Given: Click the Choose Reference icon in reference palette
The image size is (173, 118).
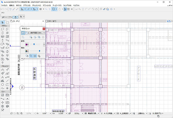Looking at the screenshot, I should coord(23,37).
